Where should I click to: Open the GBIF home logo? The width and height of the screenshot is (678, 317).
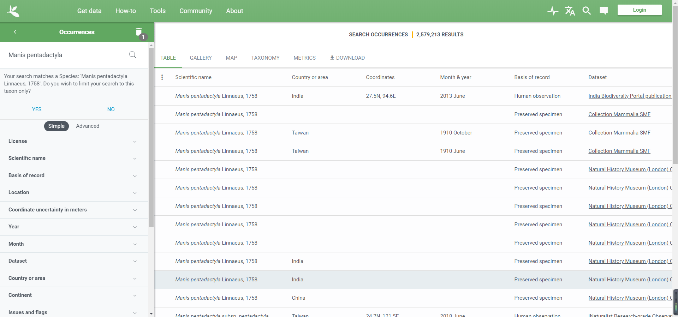tap(13, 11)
